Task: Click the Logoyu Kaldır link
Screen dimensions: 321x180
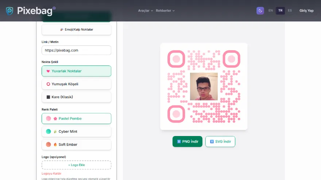Action: pyautogui.click(x=51, y=173)
